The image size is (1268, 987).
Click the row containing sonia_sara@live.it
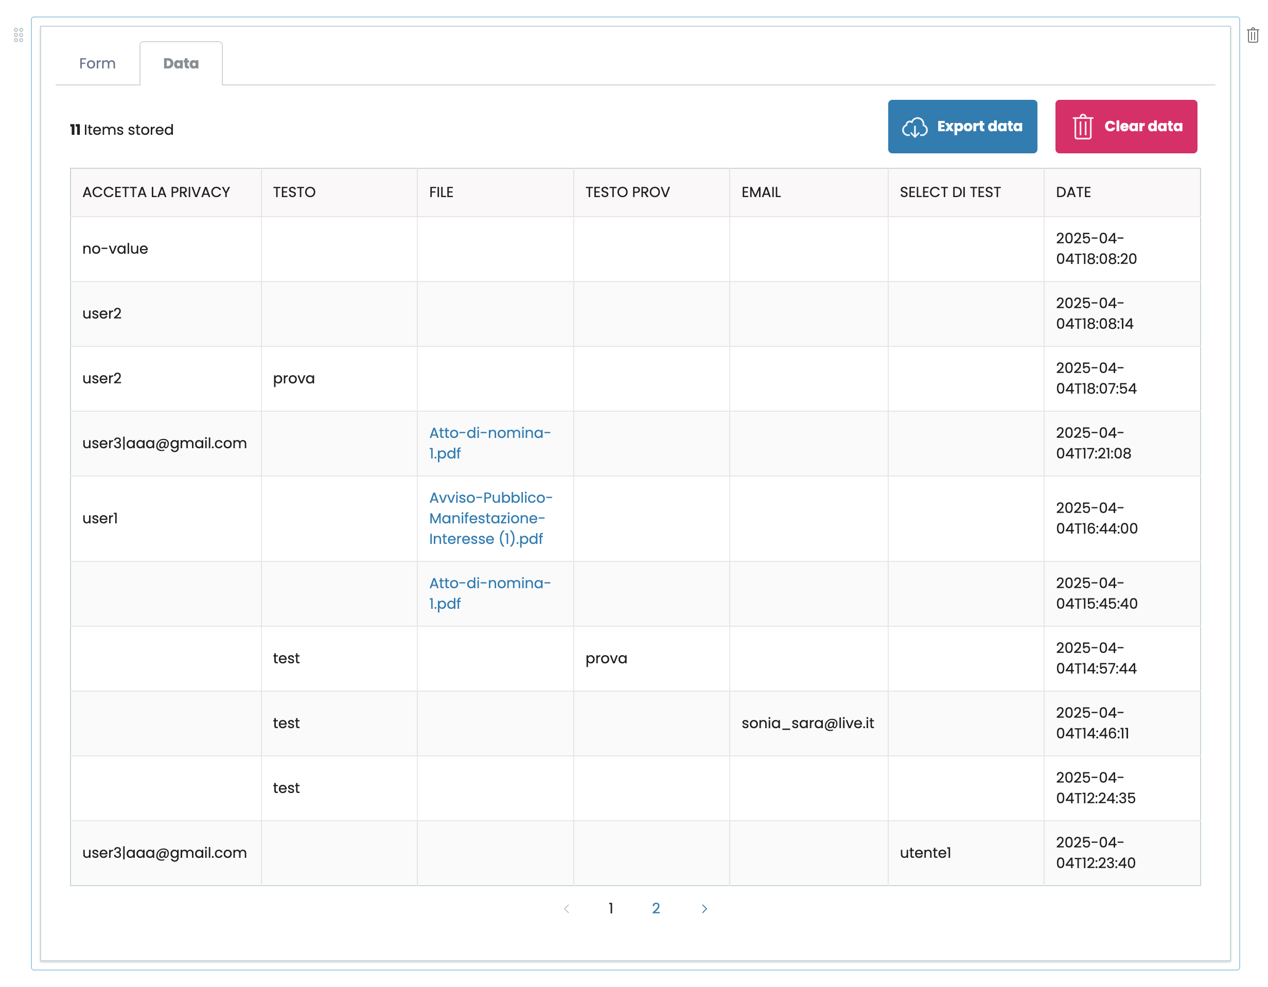point(809,724)
